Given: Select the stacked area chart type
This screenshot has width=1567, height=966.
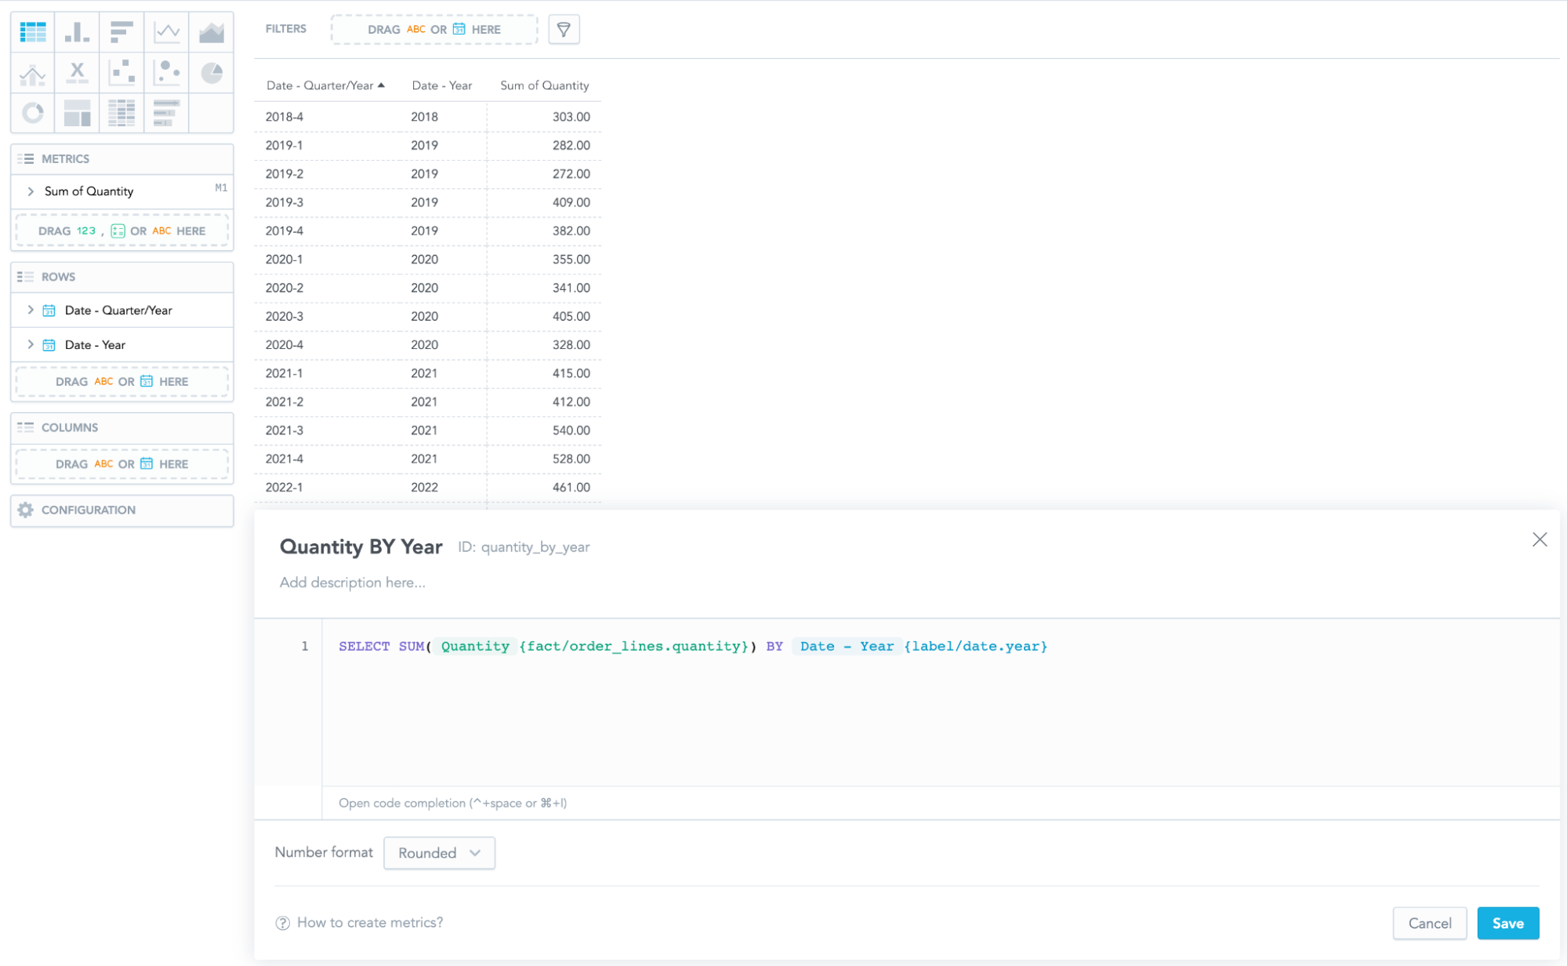Looking at the screenshot, I should point(212,32).
